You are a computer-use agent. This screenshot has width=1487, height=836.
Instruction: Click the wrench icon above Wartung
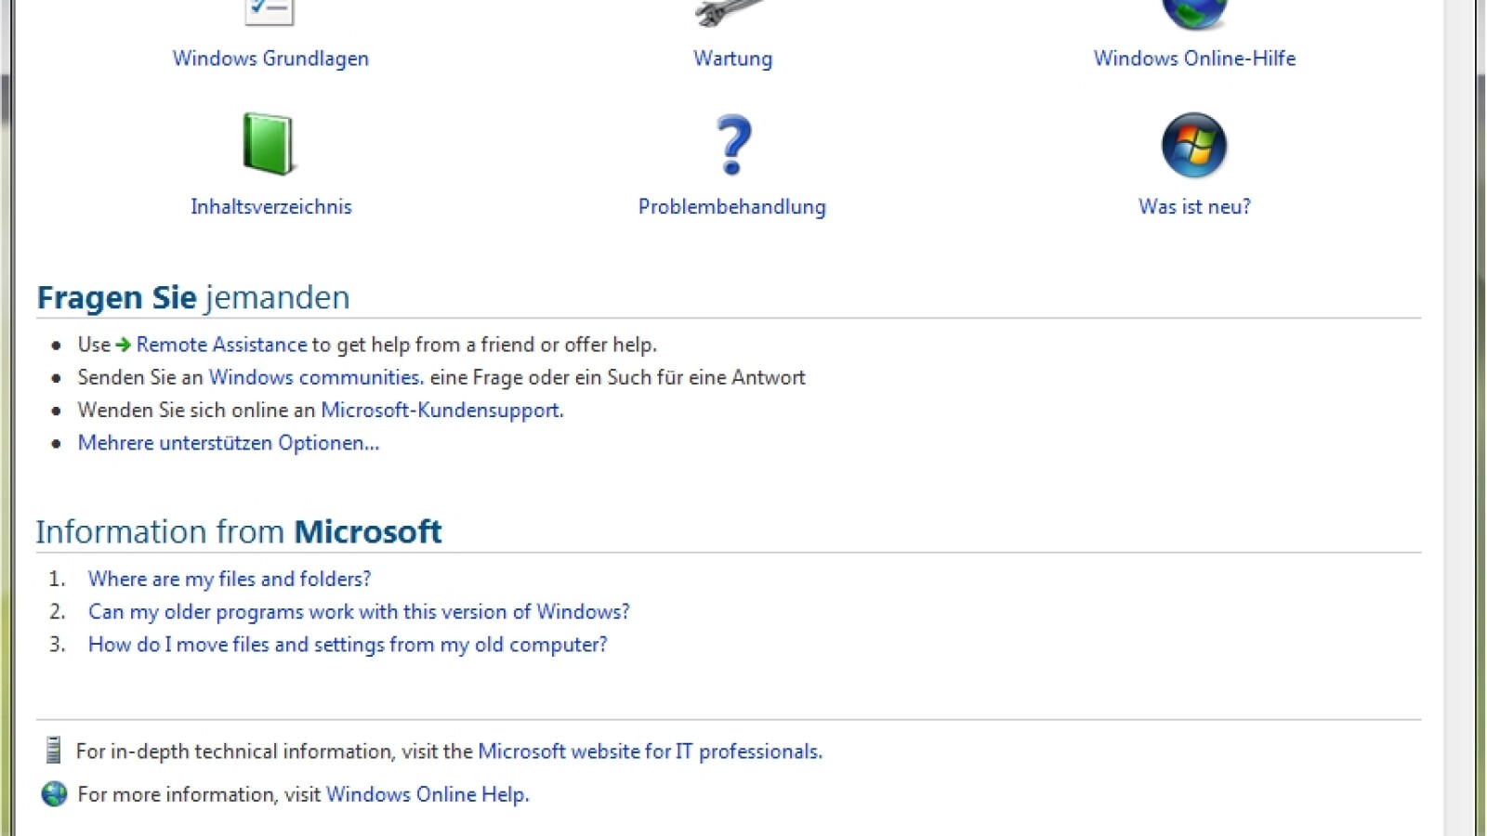click(731, 12)
